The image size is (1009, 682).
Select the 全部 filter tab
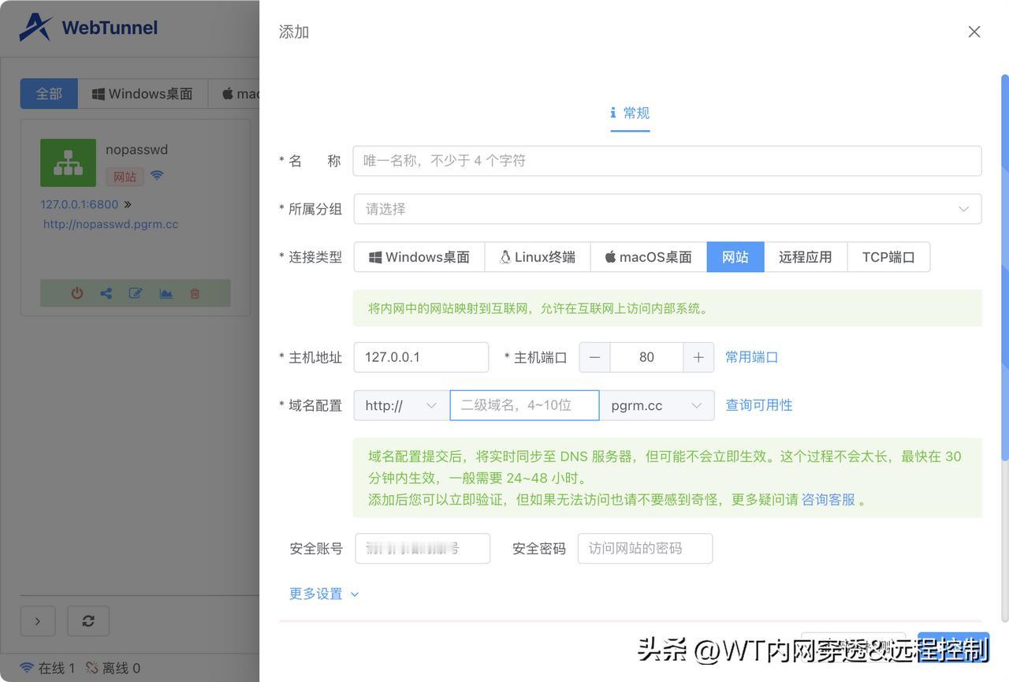[49, 92]
